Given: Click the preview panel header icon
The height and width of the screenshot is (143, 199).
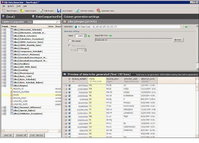Looking at the screenshot, I should click(x=65, y=74).
